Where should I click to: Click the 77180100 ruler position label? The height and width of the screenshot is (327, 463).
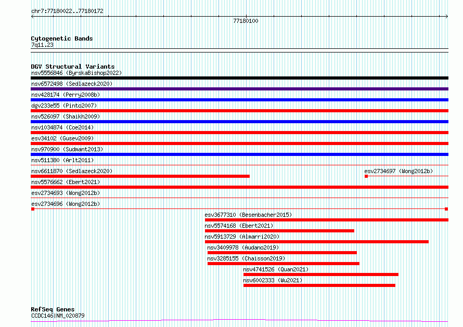point(246,21)
